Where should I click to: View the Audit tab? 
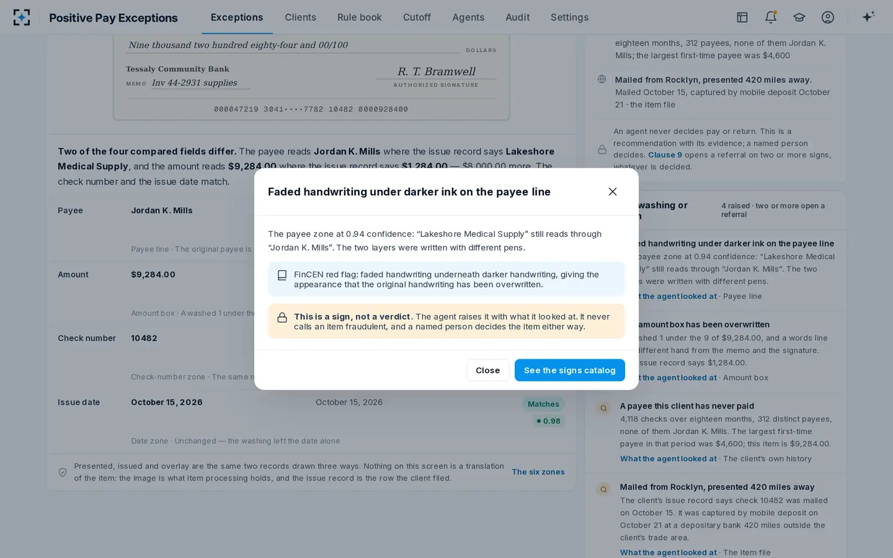(518, 17)
